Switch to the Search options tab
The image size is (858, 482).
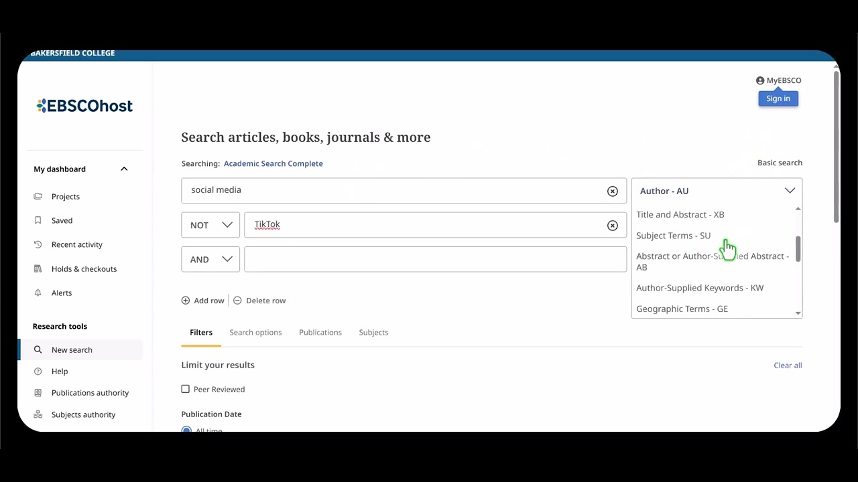click(255, 332)
